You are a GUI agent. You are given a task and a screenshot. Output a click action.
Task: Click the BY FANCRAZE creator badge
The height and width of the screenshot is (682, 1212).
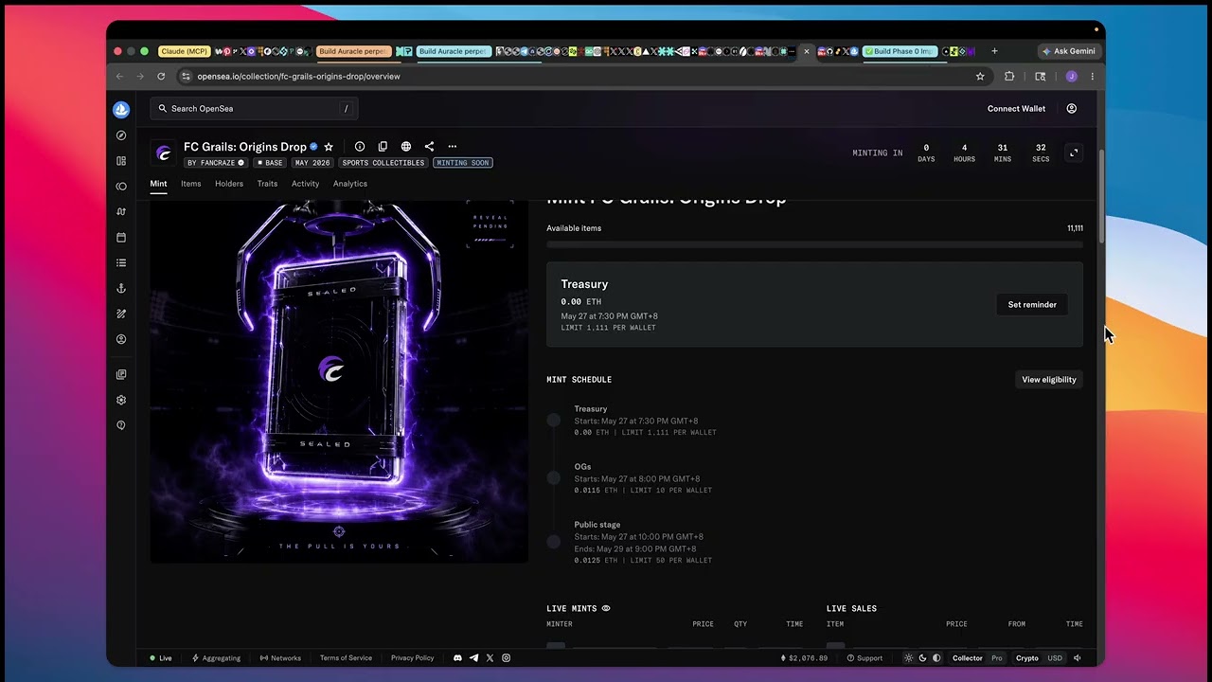(216, 163)
